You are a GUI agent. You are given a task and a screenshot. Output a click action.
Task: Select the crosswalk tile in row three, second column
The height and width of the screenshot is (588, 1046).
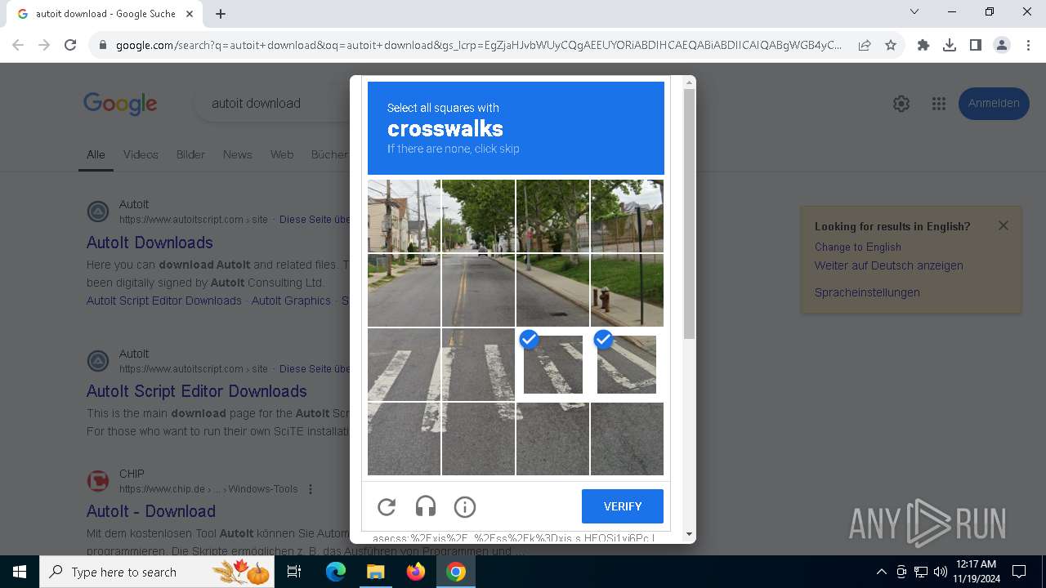(478, 364)
